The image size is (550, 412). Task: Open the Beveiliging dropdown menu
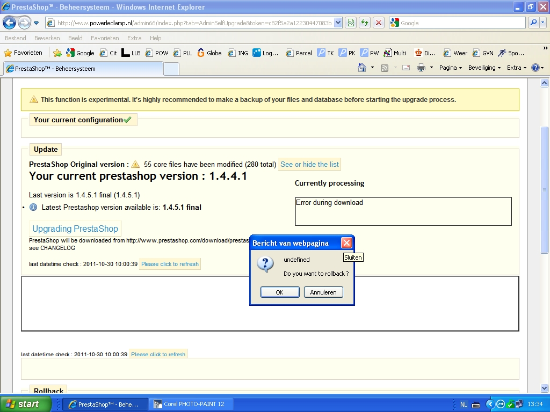click(484, 68)
